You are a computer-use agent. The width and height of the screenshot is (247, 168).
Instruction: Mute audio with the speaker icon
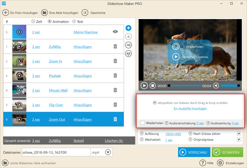tap(216, 86)
